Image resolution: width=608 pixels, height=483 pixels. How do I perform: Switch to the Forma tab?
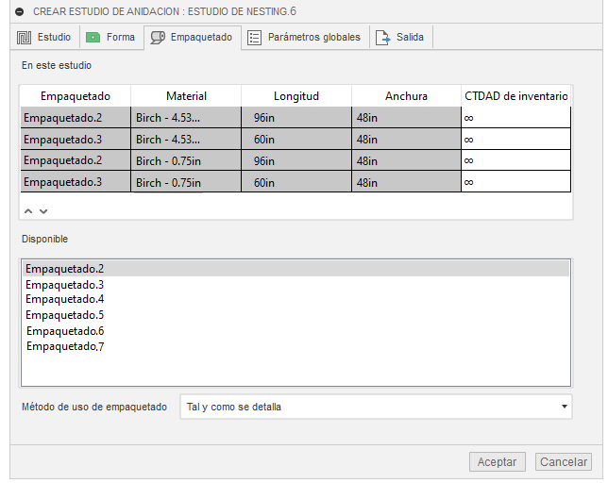pyautogui.click(x=111, y=37)
